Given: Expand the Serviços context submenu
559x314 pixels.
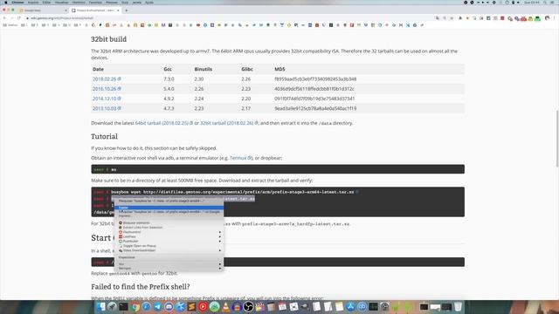Looking at the screenshot, I should coord(169,268).
